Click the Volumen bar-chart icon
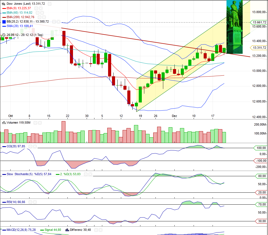 click(x=4, y=123)
